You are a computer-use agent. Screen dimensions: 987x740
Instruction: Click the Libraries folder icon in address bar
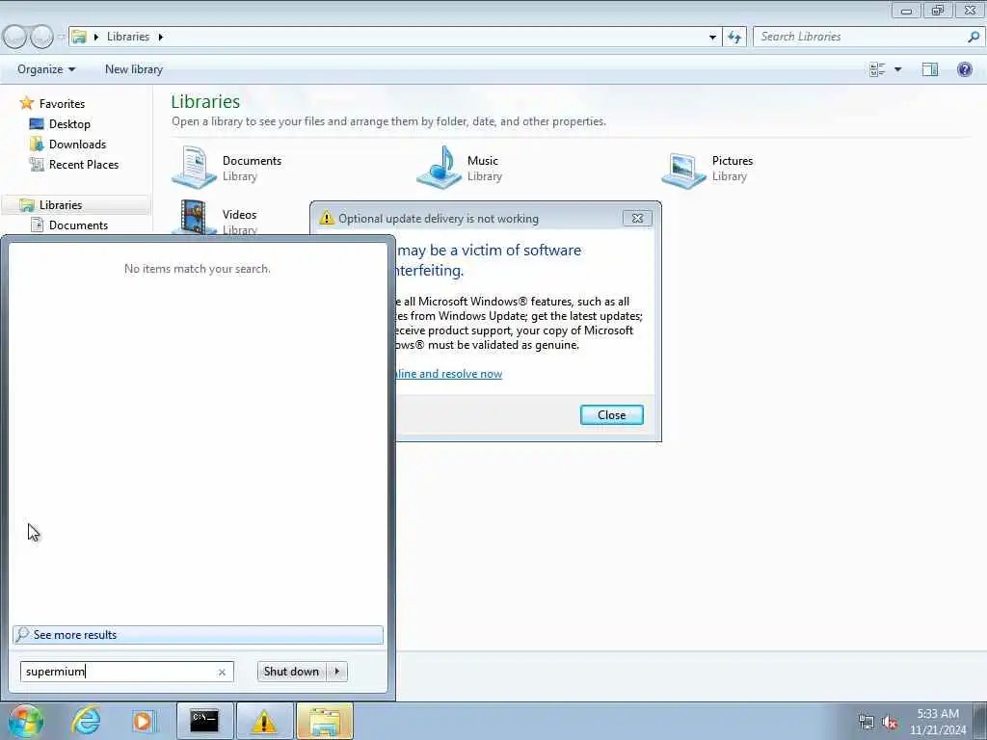79,37
